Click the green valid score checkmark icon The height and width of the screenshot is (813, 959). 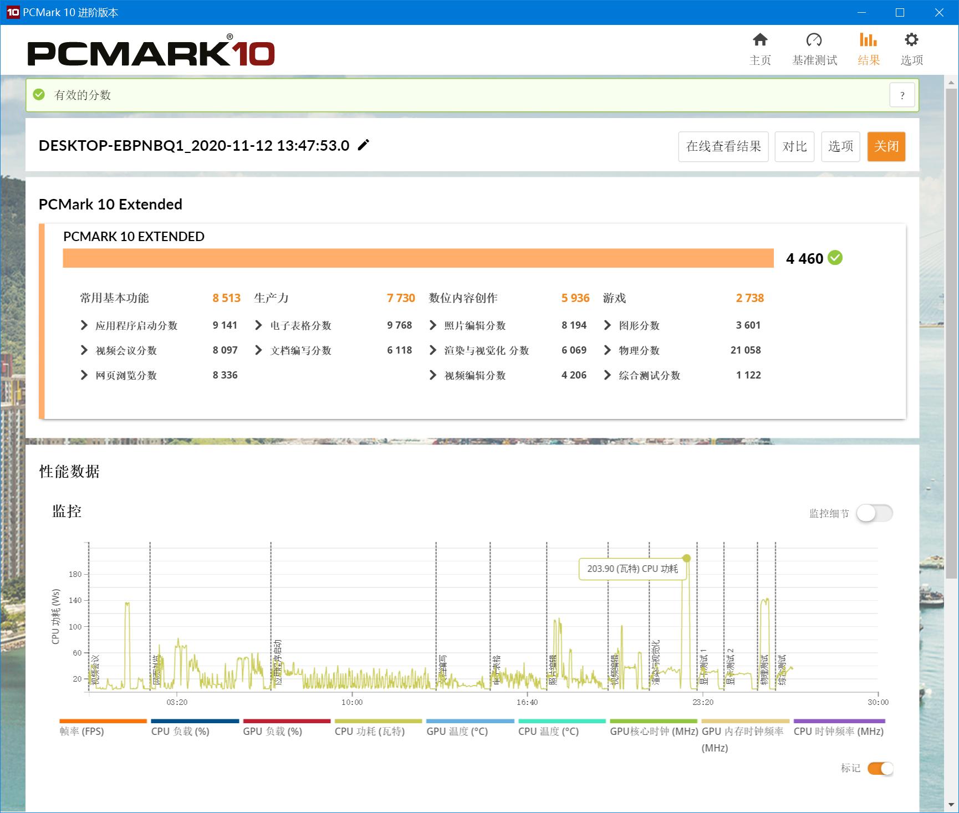point(39,95)
